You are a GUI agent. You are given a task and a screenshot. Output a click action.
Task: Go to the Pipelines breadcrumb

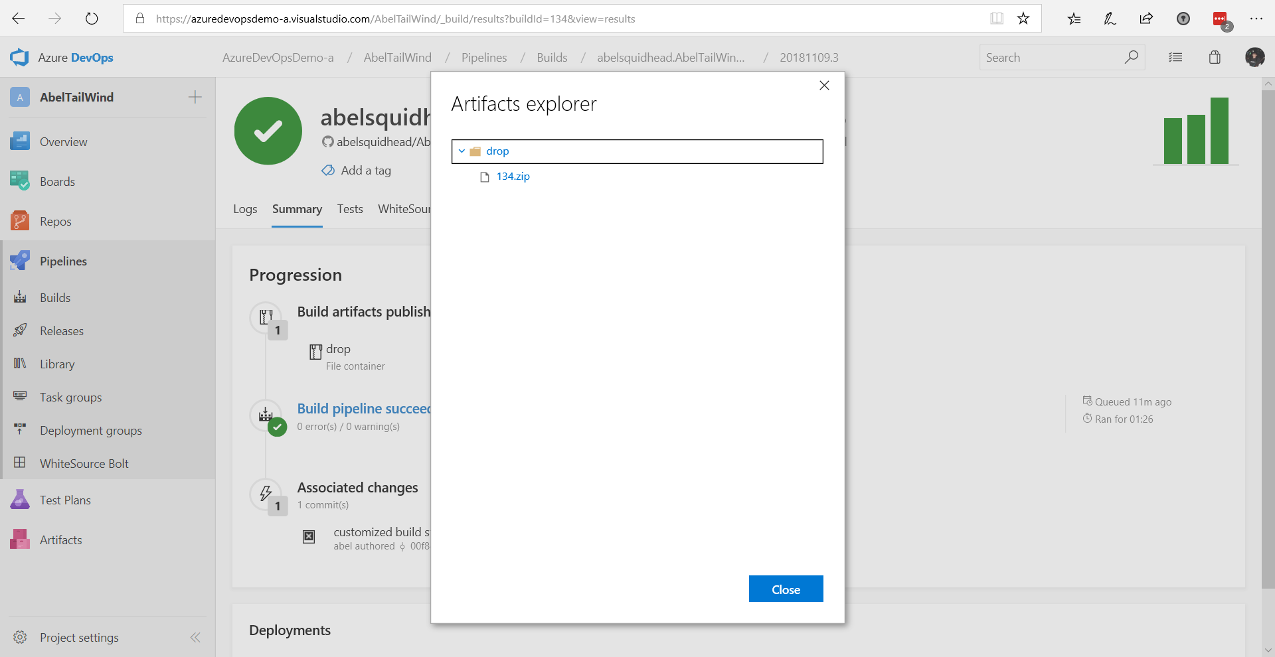click(x=484, y=58)
